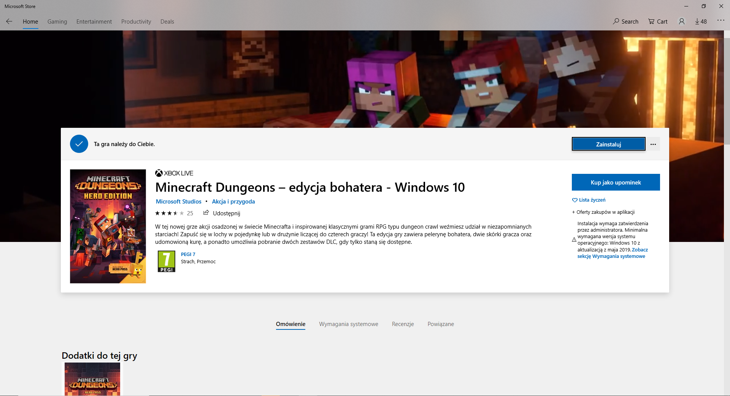The height and width of the screenshot is (396, 730).
Task: Click the Udostępnij share label
Action: tap(227, 213)
